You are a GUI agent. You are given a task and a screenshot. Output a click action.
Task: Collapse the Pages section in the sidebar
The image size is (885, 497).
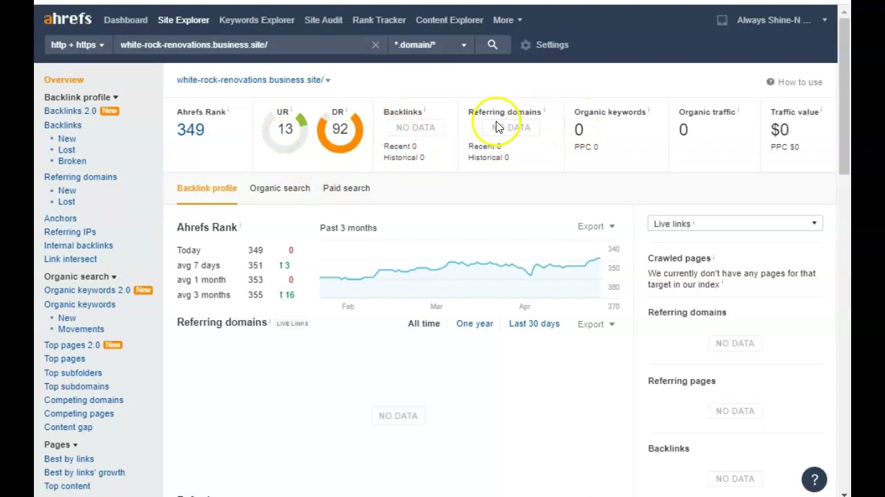tap(61, 445)
